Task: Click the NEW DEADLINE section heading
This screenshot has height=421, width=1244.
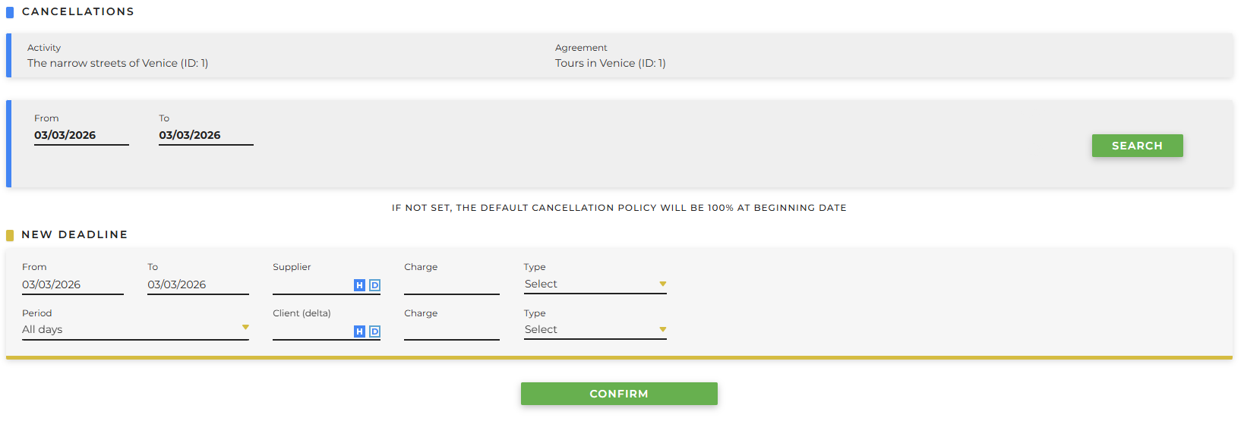Action: coord(74,235)
